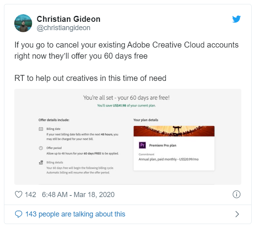Click the Billing details icon
256x228 pixels.
point(40,163)
